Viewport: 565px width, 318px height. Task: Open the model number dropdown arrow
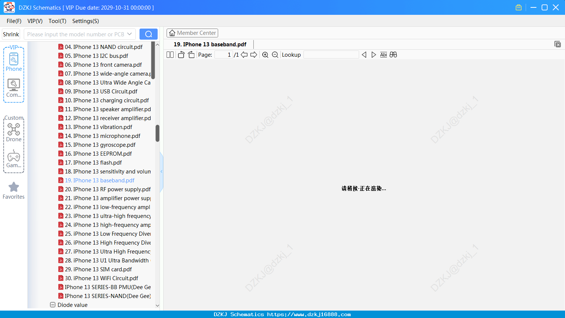129,34
